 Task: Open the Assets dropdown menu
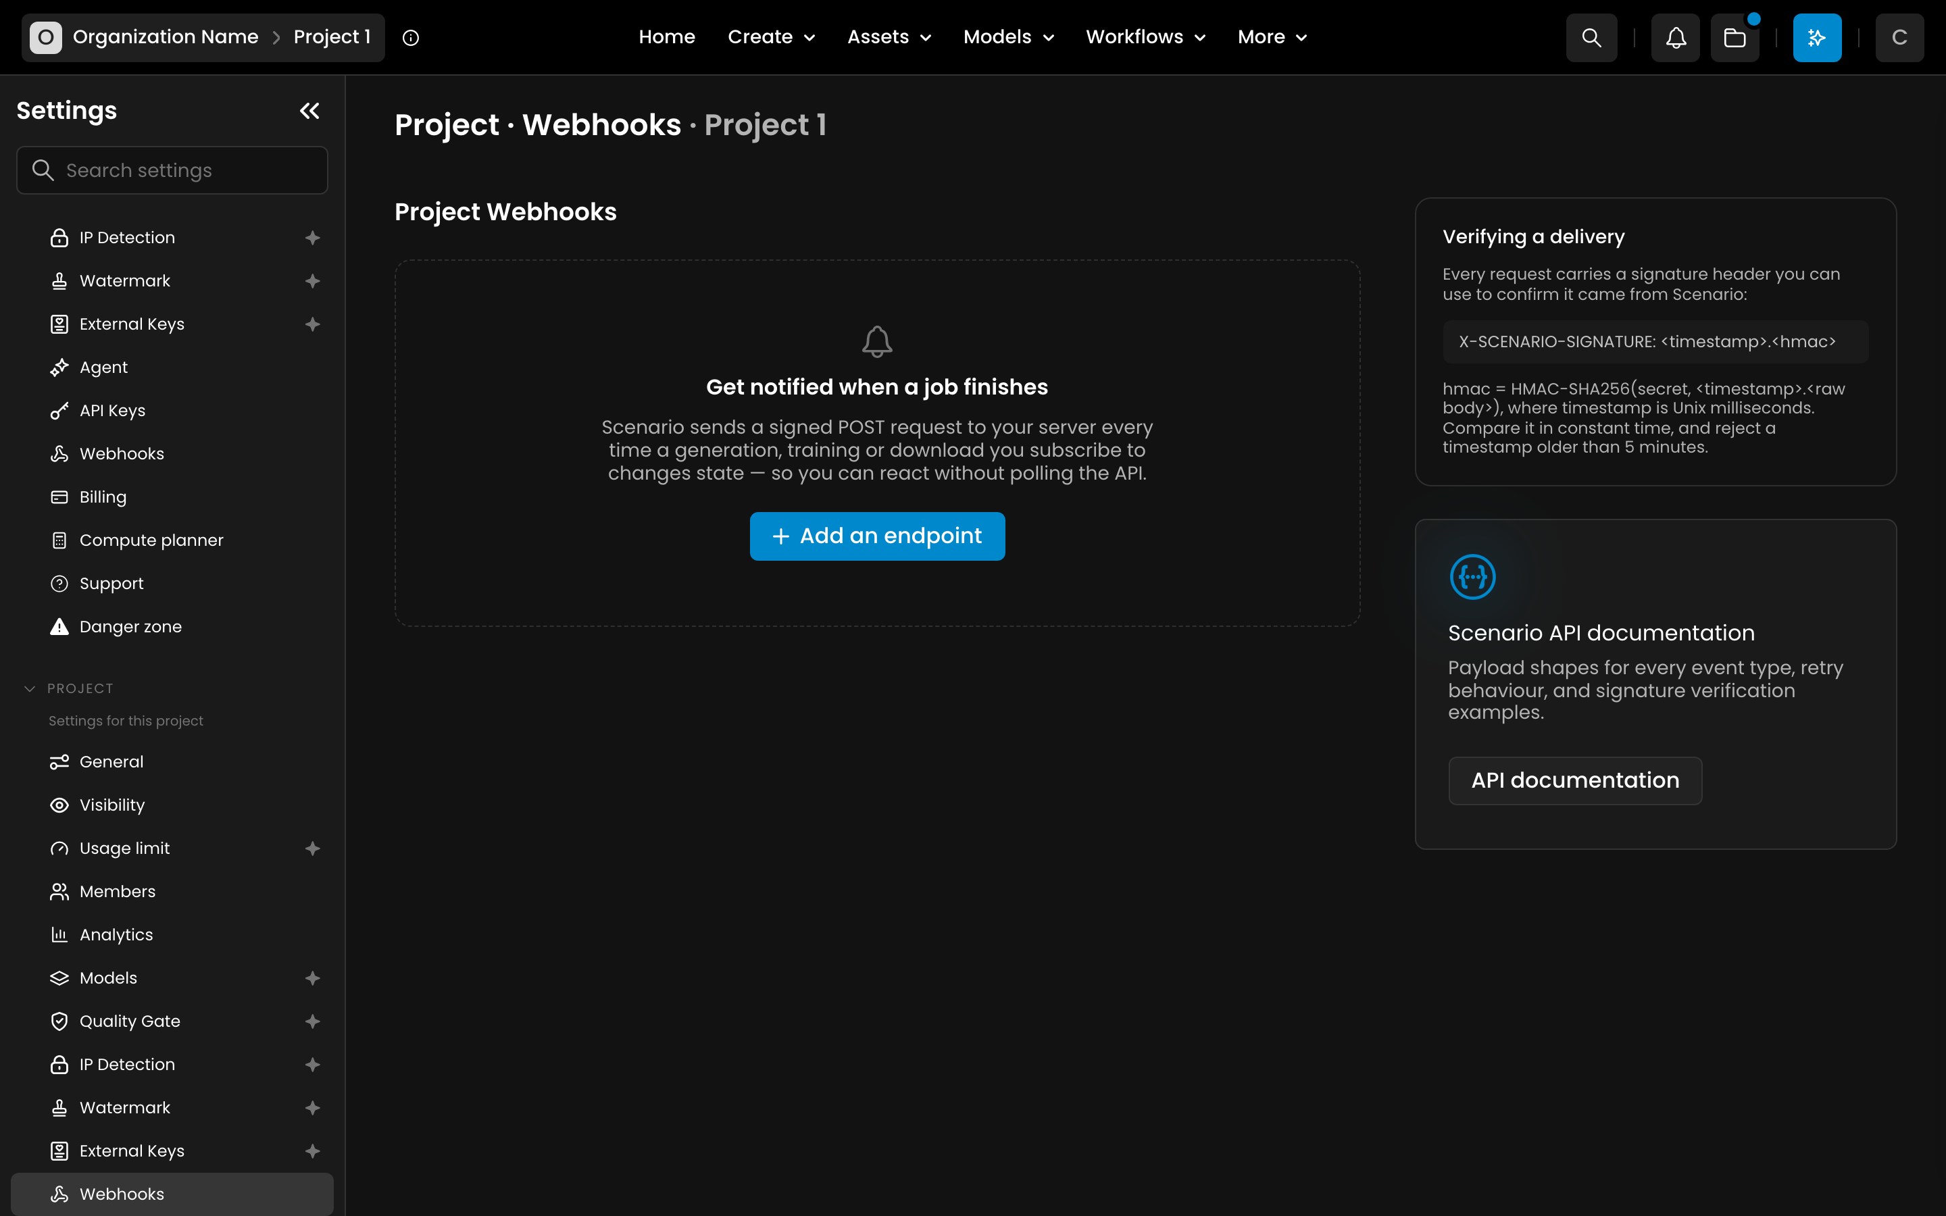[889, 37]
